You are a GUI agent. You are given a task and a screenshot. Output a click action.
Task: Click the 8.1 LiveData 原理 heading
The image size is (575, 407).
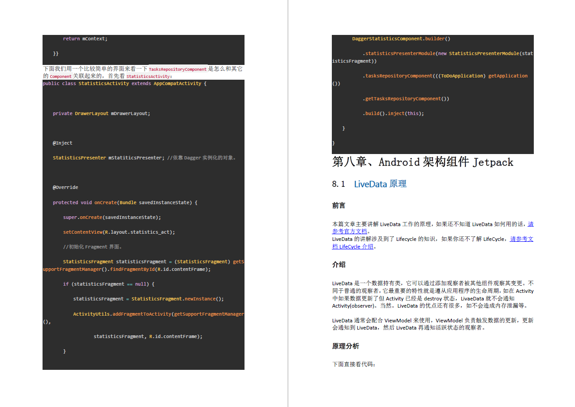(369, 184)
